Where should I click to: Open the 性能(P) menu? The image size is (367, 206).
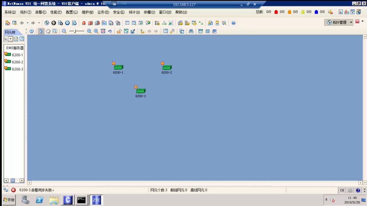tap(56, 12)
